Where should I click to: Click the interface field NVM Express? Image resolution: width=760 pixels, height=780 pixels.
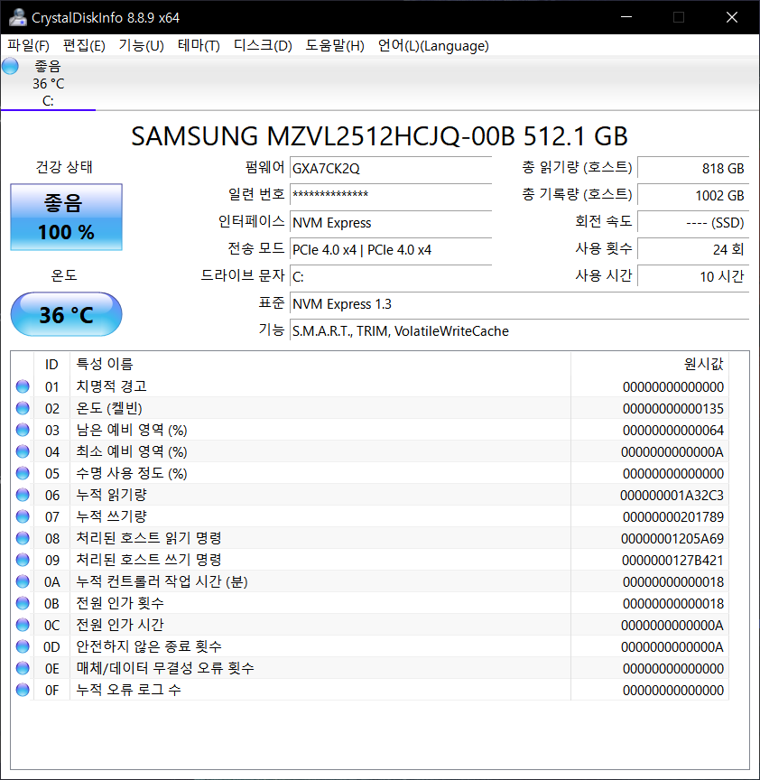[x=391, y=222]
